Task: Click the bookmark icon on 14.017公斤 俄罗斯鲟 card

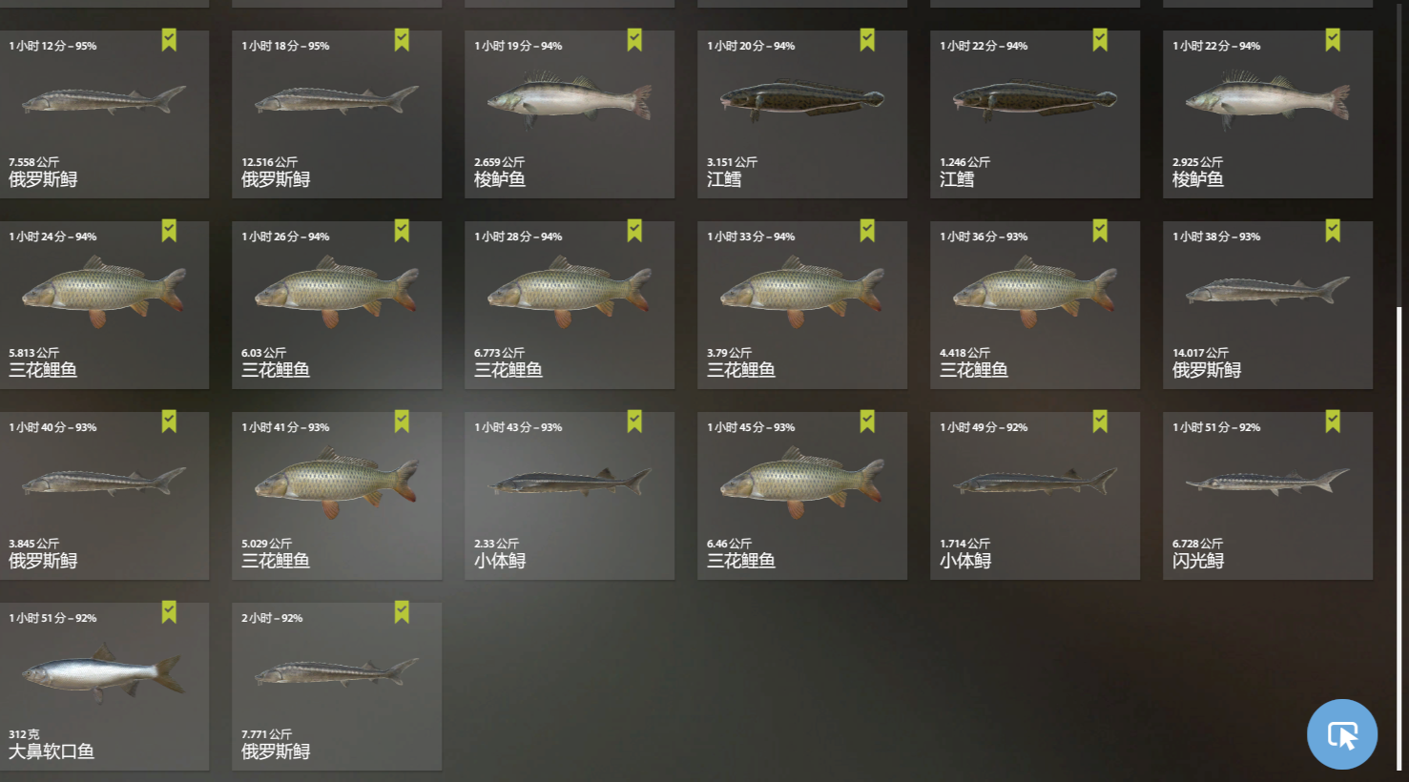Action: tap(1333, 231)
